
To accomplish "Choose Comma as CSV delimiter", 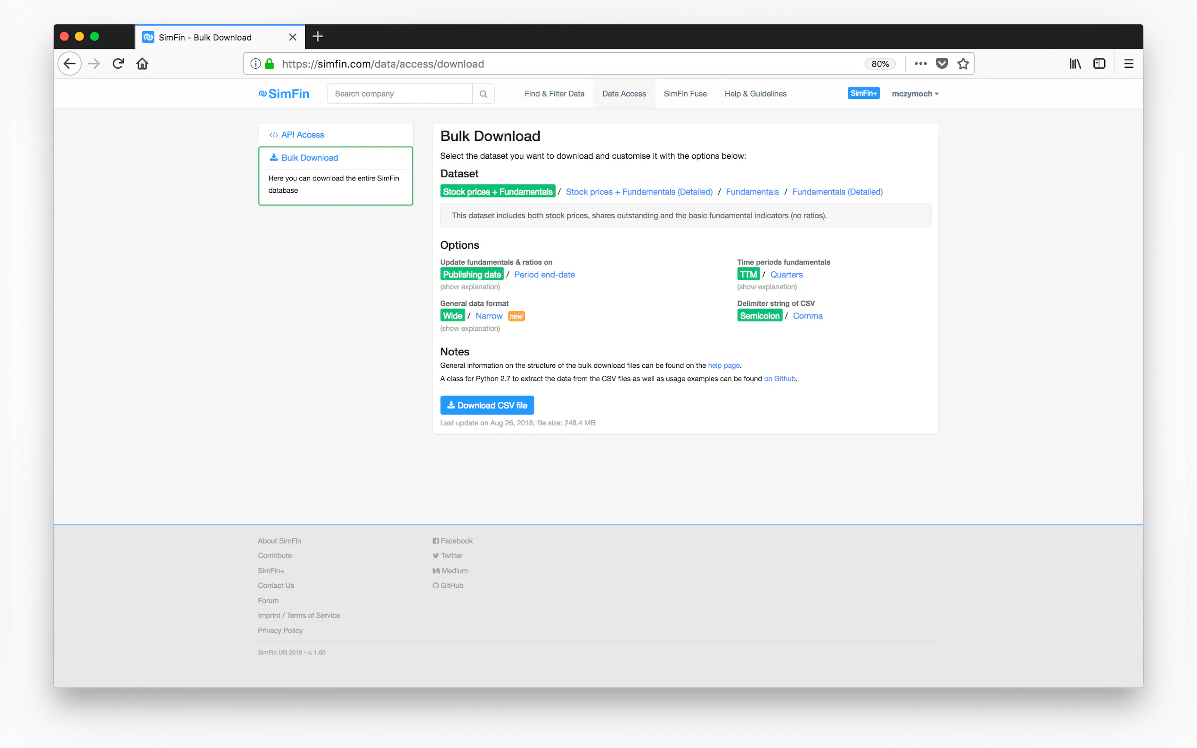I will coord(808,316).
